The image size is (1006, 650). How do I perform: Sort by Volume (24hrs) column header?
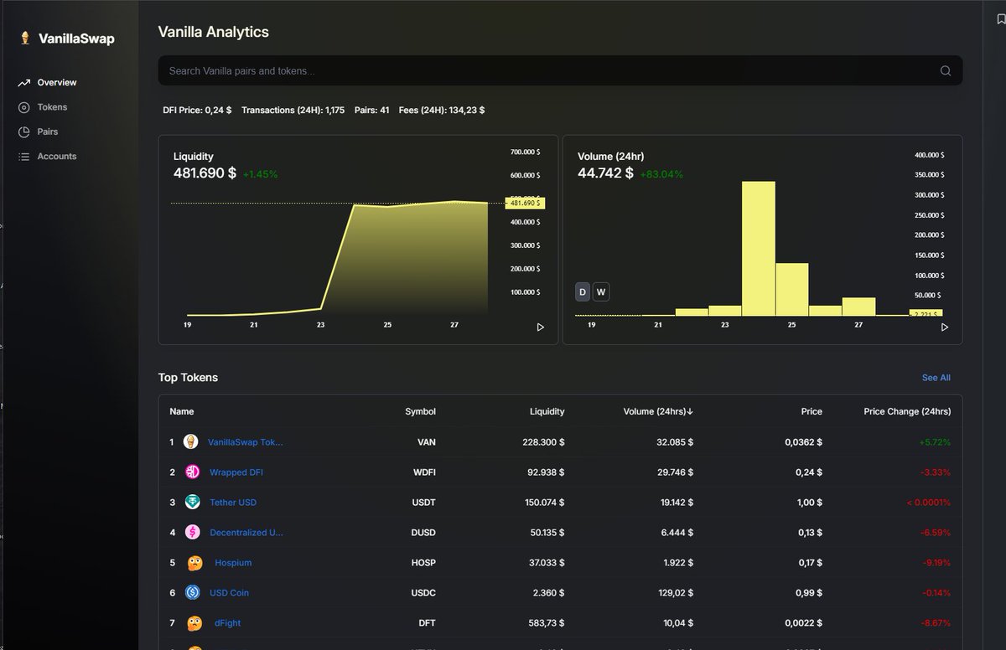658,411
